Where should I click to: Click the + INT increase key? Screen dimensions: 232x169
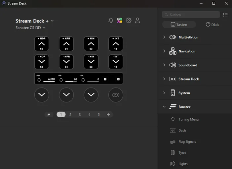[x=116, y=44]
